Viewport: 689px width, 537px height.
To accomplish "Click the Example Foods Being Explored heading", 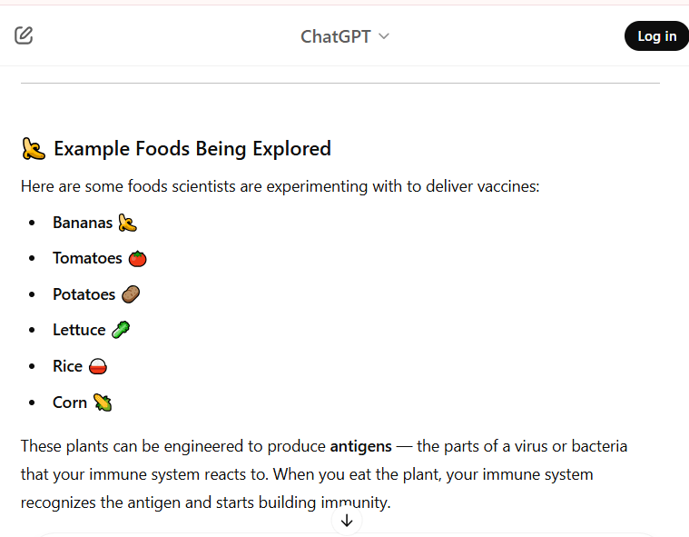I will [x=192, y=148].
